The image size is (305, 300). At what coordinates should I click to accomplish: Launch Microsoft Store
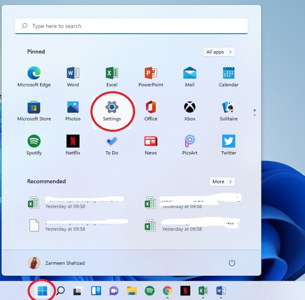pyautogui.click(x=34, y=110)
